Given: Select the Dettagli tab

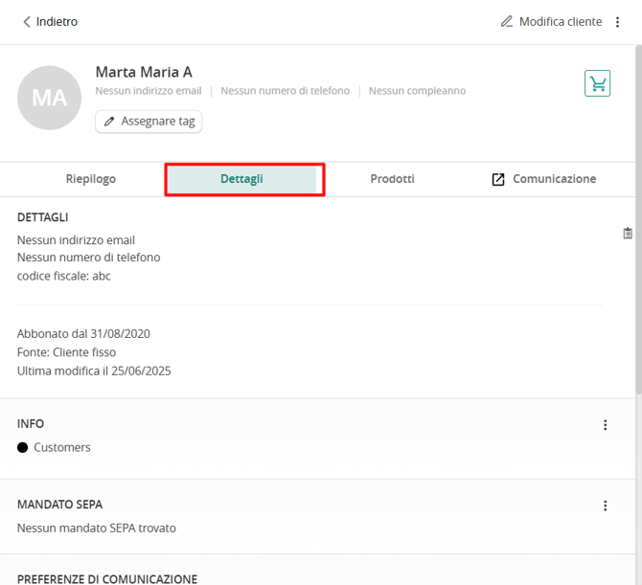Looking at the screenshot, I should 241,179.
